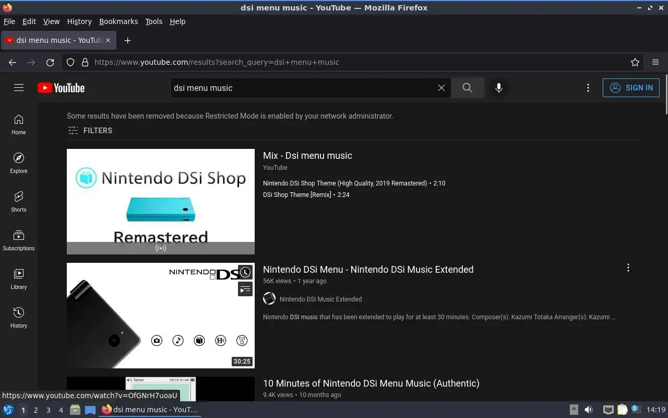Open 10 Minutes of Nintendo DSi Menu Music title

pyautogui.click(x=371, y=384)
